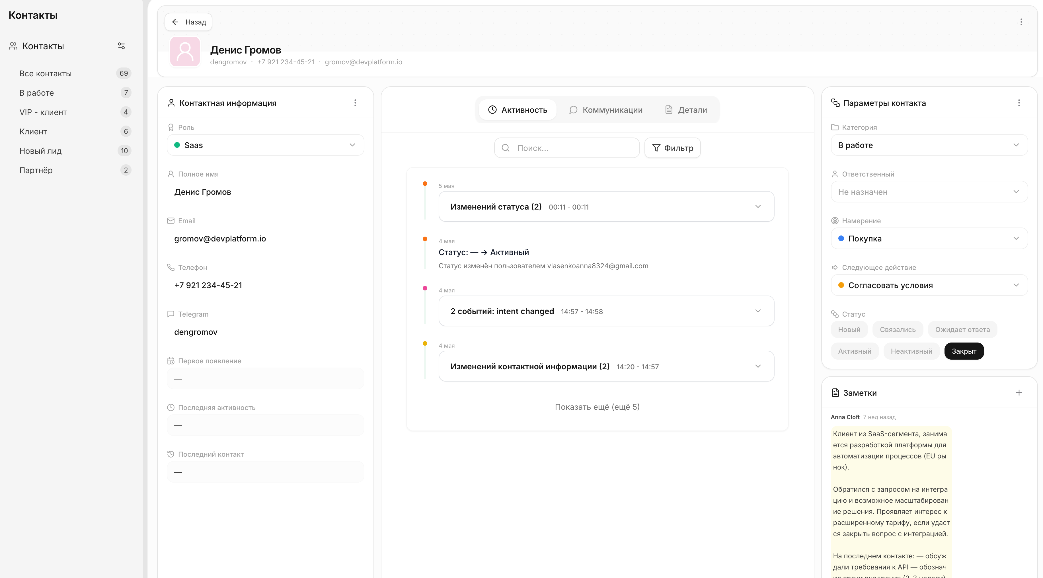Click green Saas role color dot

click(x=177, y=145)
